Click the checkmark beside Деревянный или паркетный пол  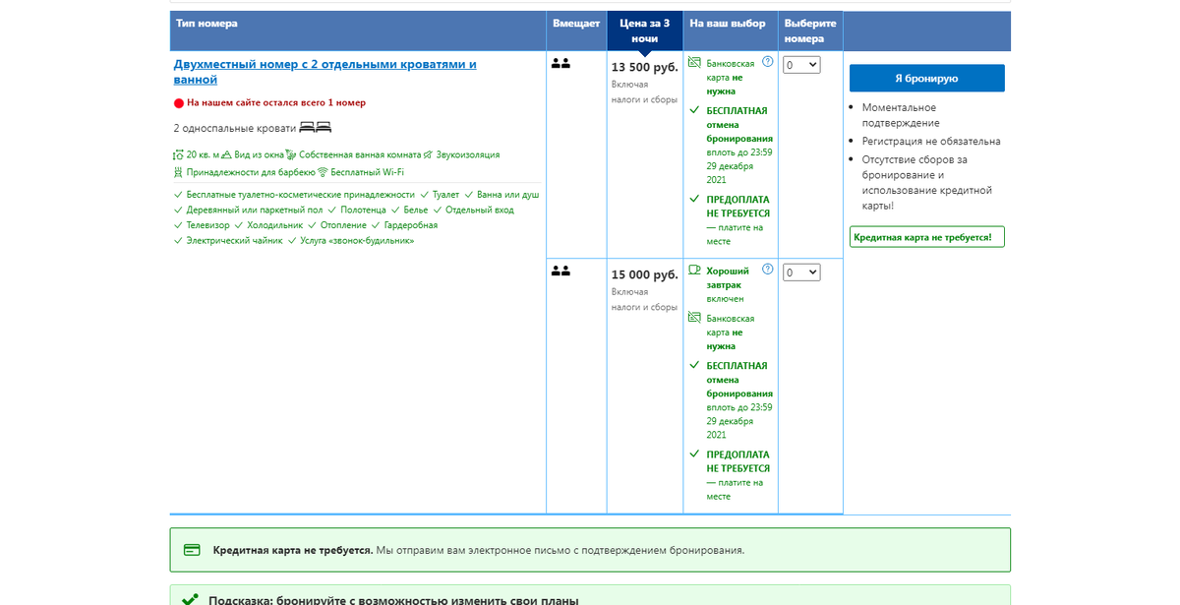click(178, 210)
